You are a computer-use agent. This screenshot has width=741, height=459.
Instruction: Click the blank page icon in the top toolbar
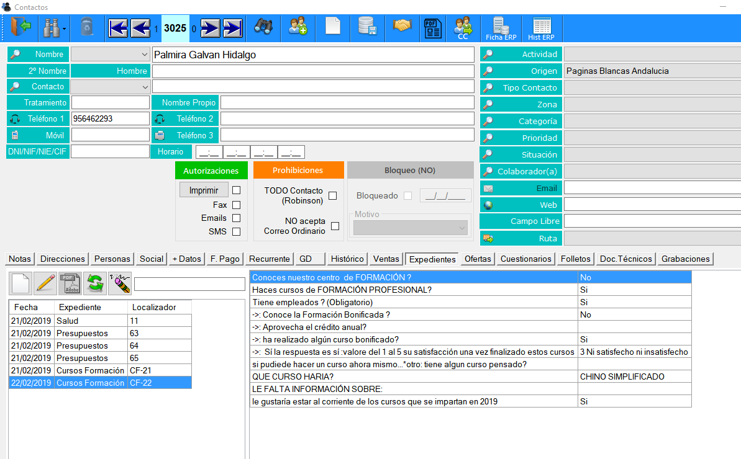click(333, 27)
